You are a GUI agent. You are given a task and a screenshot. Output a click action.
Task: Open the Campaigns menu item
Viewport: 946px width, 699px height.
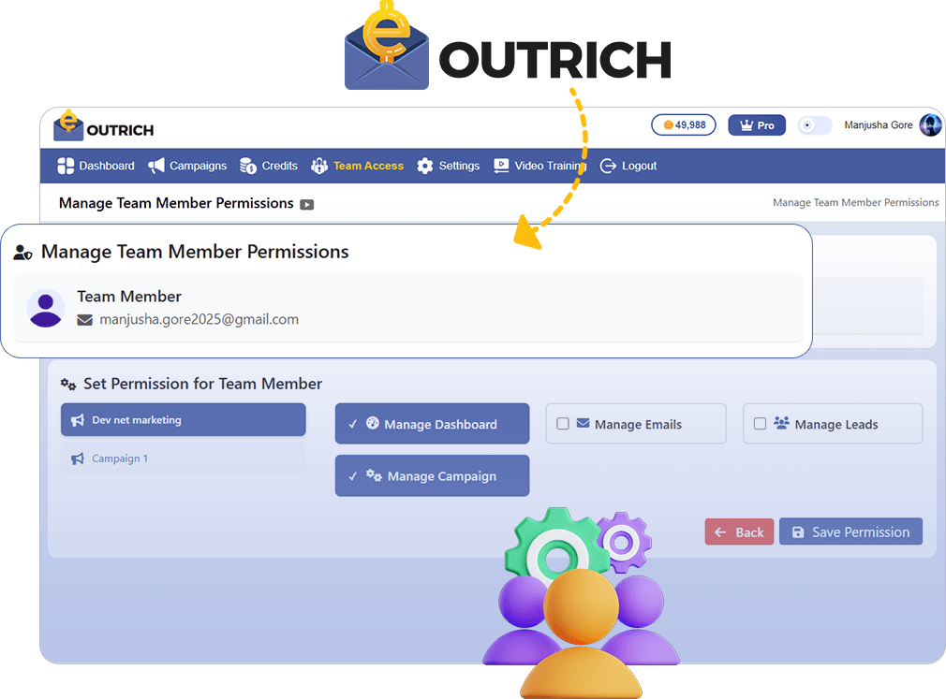(187, 167)
